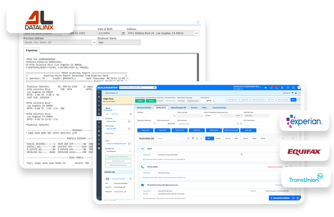Open the Journal Entries tab

click(x=219, y=108)
